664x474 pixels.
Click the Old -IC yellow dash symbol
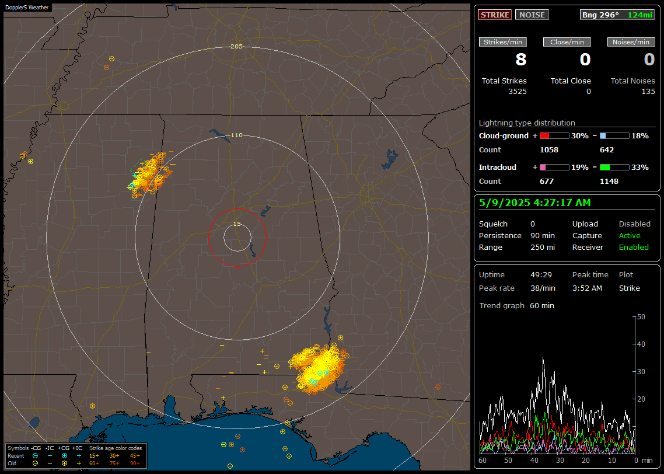point(50,463)
